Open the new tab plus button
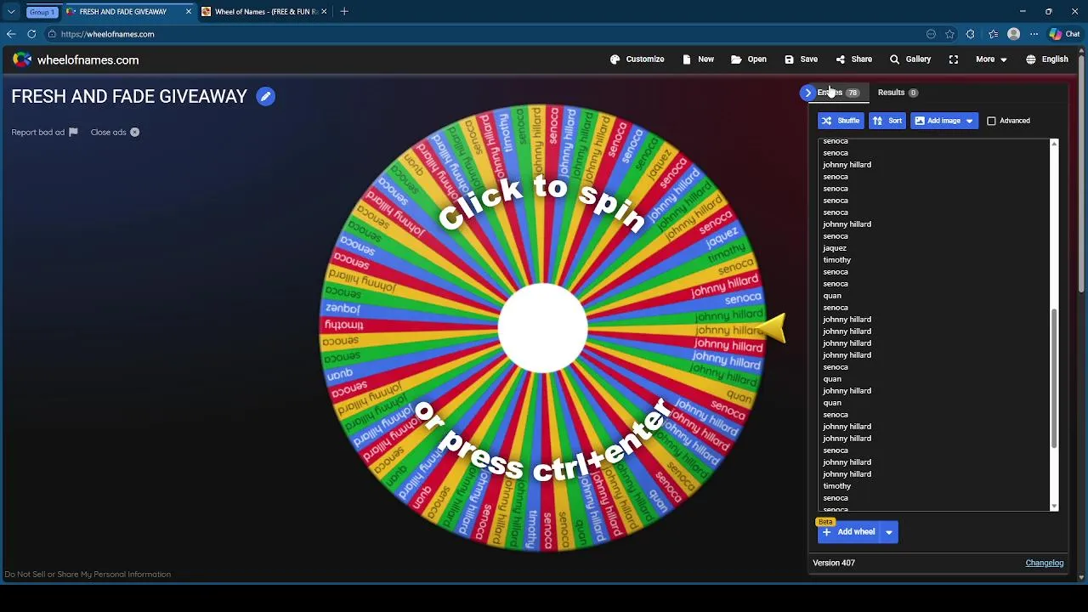Viewport: 1088px width, 612px height. pyautogui.click(x=344, y=12)
